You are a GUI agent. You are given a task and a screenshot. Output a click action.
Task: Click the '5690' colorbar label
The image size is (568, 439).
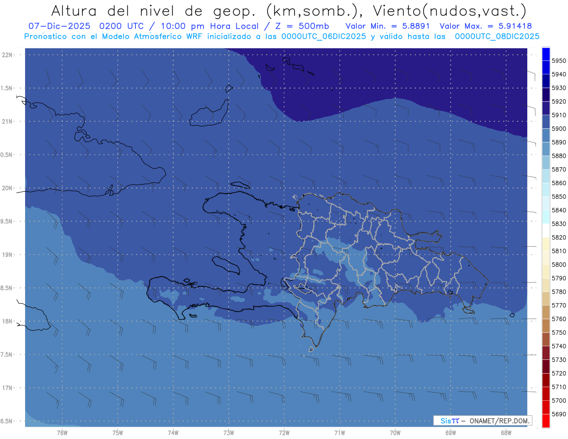559,414
